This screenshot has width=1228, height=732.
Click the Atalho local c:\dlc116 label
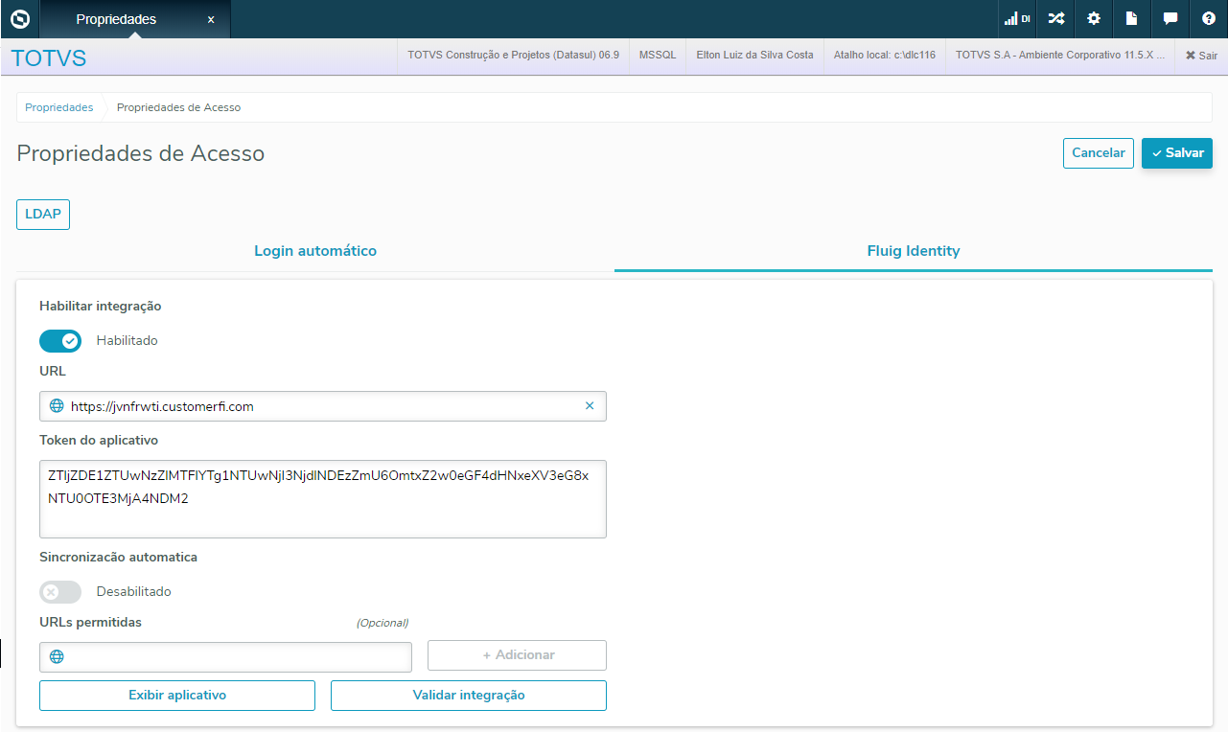pyautogui.click(x=885, y=56)
